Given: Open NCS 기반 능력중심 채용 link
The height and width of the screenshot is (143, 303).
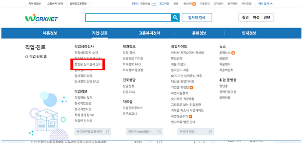Looking at the screenshot, I should (186, 76).
